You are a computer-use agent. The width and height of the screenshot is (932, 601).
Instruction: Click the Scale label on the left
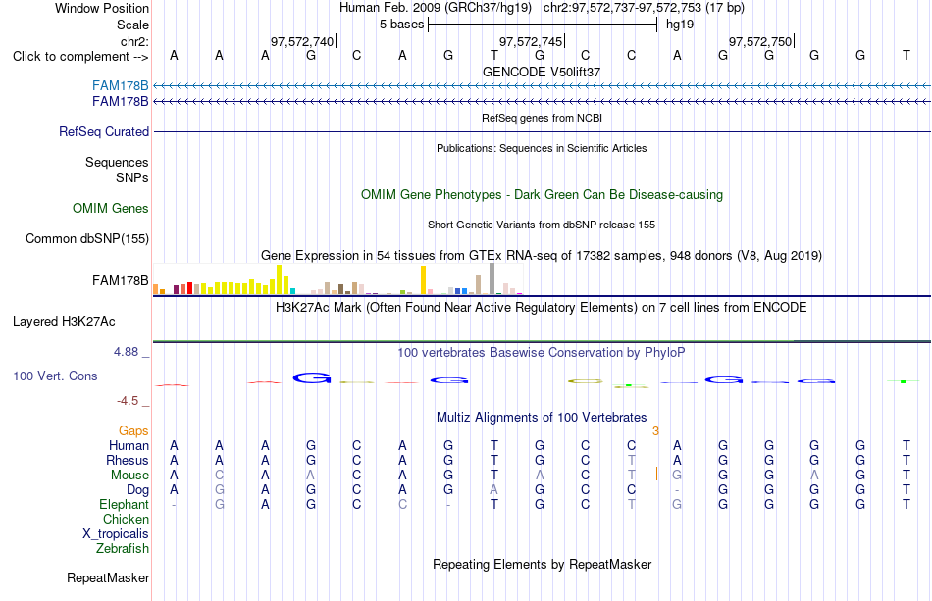point(133,25)
